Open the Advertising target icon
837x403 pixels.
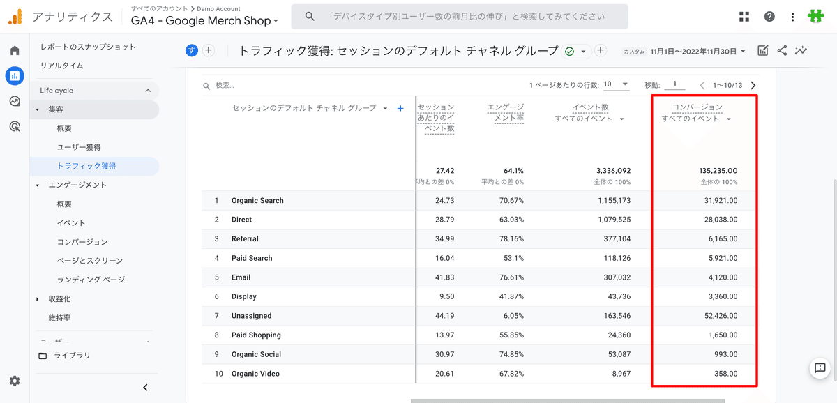pos(15,126)
